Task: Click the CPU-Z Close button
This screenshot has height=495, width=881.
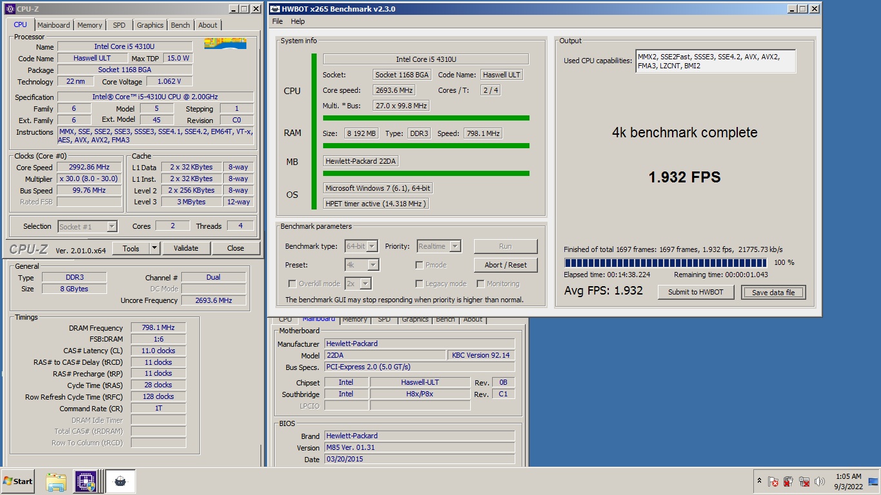Action: point(235,248)
